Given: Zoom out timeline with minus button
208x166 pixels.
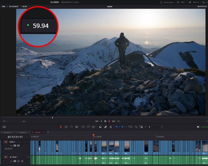Looking at the screenshot, I should [146, 127].
